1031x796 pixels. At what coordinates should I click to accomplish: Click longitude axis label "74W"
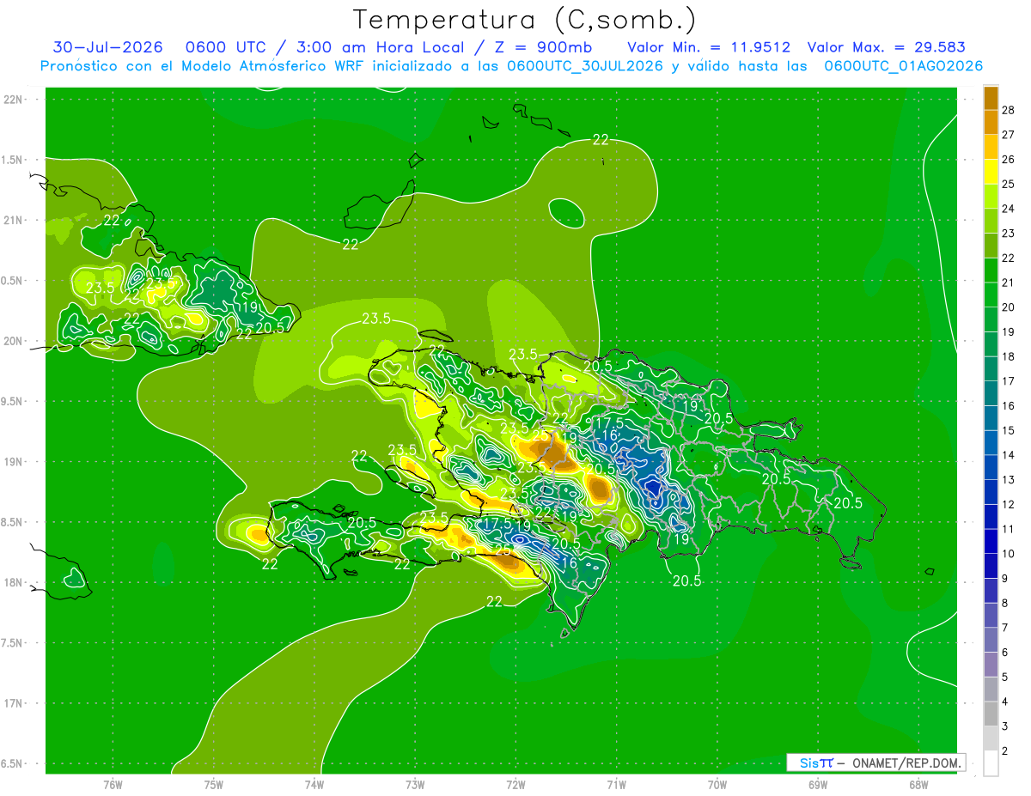(x=314, y=784)
